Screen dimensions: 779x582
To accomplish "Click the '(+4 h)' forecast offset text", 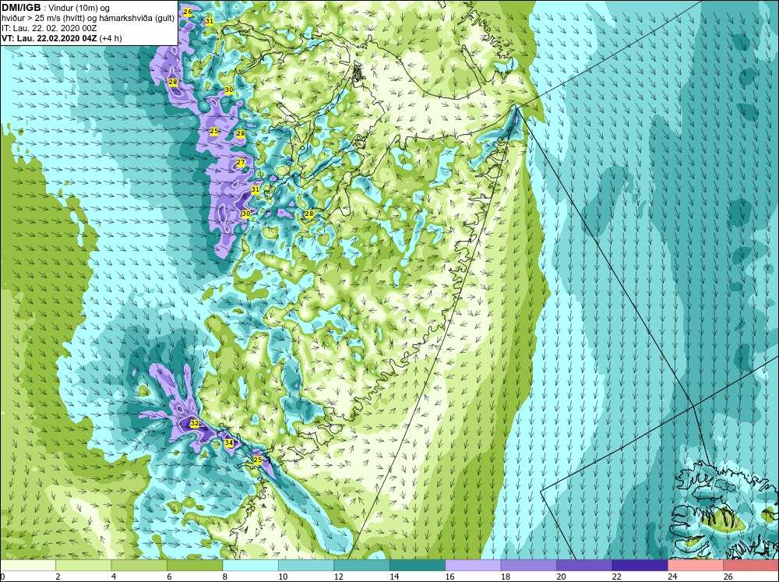I will coord(111,38).
